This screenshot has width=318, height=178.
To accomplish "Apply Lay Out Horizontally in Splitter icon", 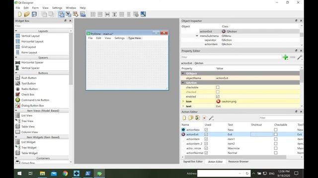I will (107, 14).
